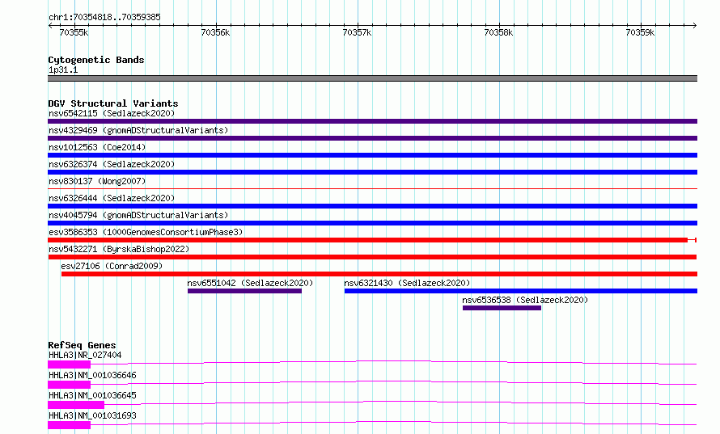Click the HHLA3|NR_027404 transcript label
This screenshot has height=434, width=720.
point(85,355)
